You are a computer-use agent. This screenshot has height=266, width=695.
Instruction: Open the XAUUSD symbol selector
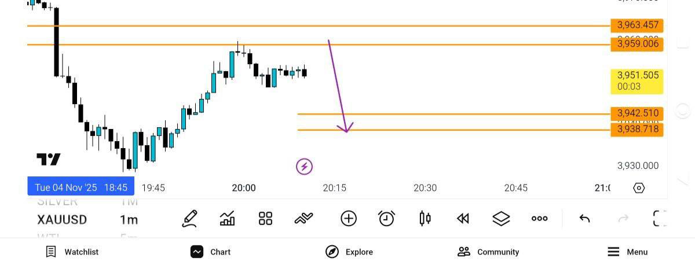coord(62,220)
